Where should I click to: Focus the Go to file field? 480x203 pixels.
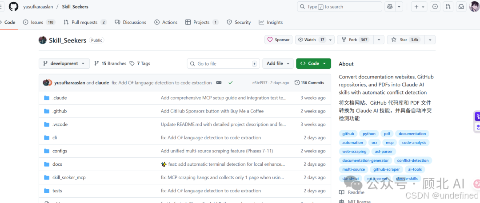click(x=224, y=63)
